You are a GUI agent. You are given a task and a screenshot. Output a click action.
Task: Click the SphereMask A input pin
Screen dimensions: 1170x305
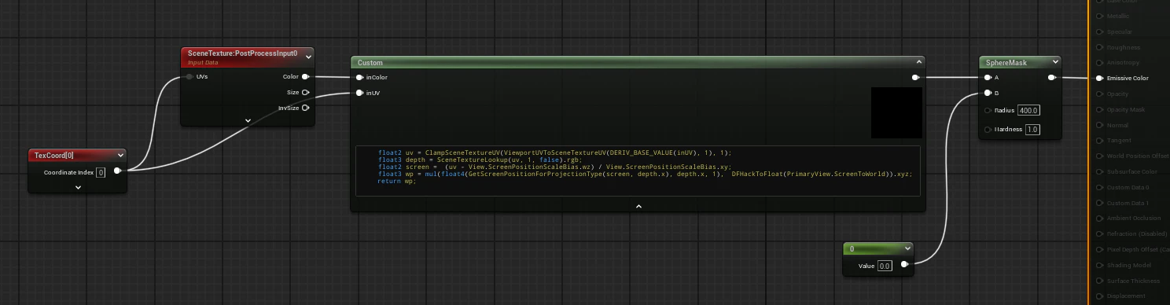988,77
